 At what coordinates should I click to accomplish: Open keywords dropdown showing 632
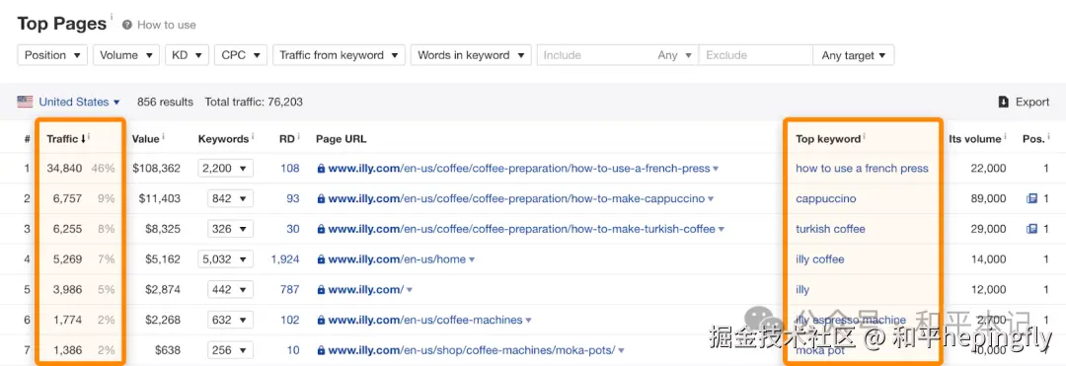pos(230,320)
